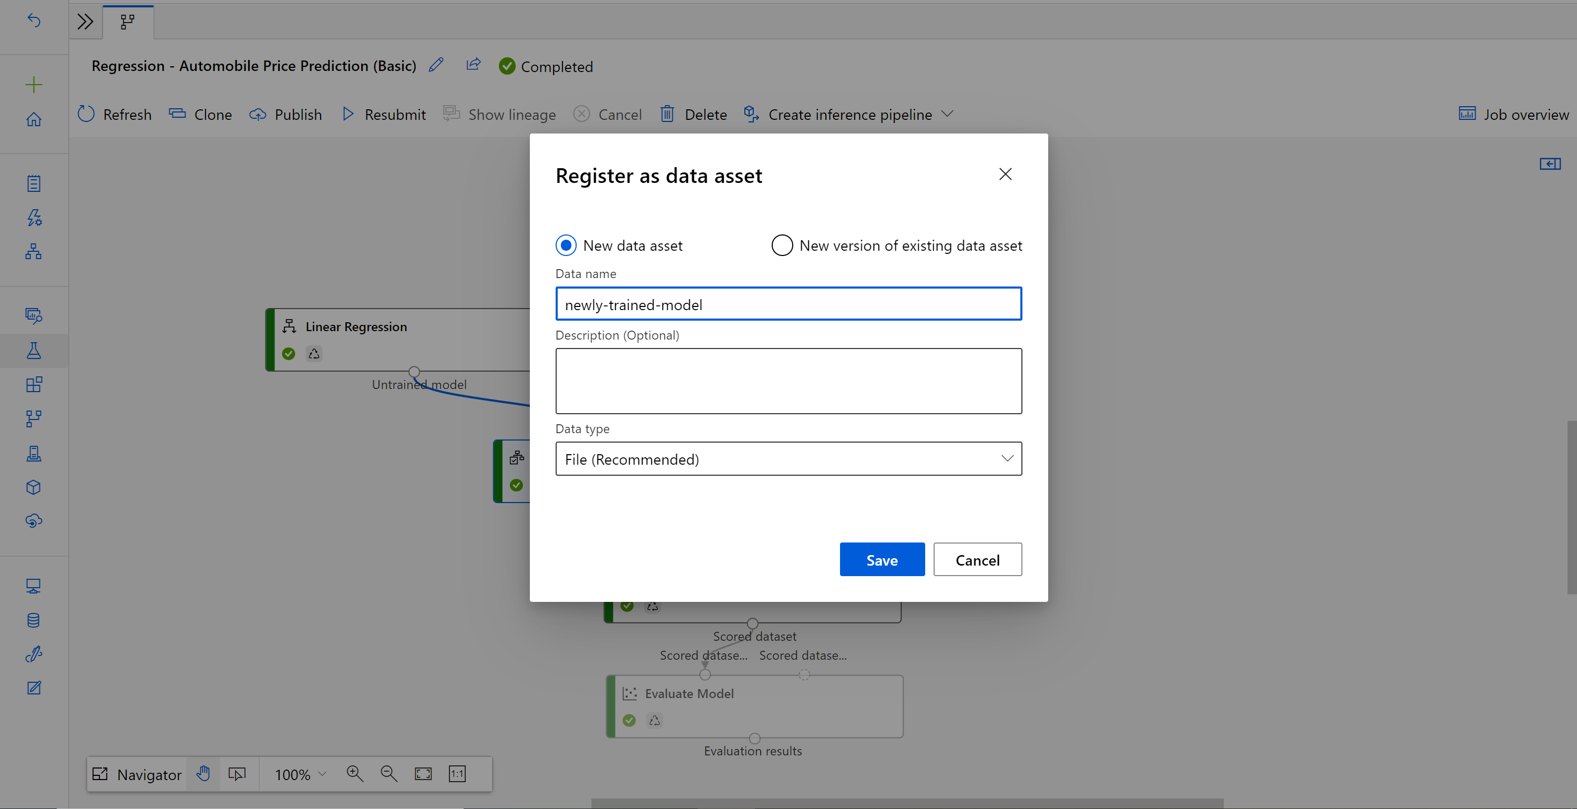The image size is (1577, 809).
Task: Click the Description optional text area
Action: (x=788, y=380)
